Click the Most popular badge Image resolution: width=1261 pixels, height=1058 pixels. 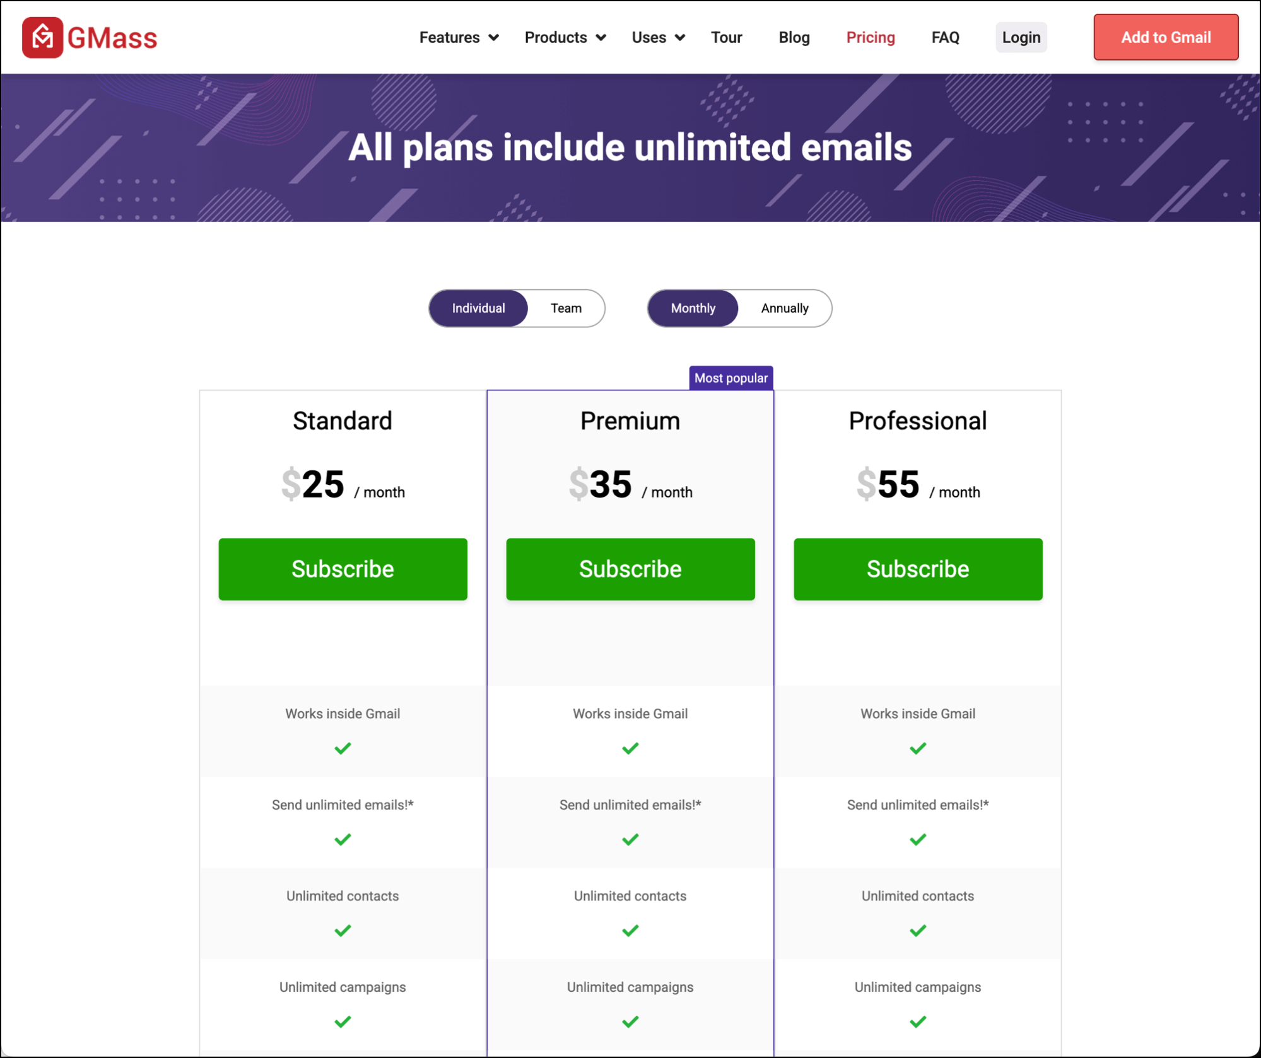coord(731,378)
